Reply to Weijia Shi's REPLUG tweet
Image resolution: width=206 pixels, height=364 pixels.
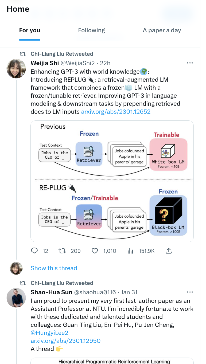pyautogui.click(x=34, y=251)
